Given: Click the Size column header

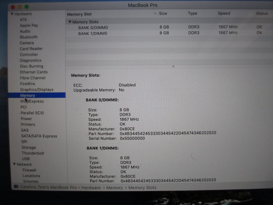Looking at the screenshot, I should coord(163,14).
